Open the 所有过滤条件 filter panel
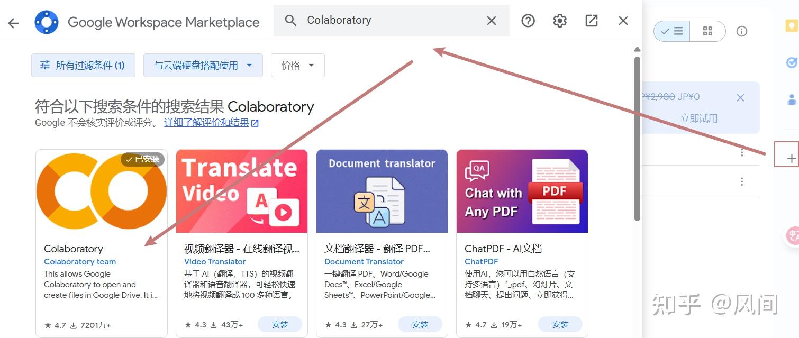799x338 pixels. pos(83,65)
